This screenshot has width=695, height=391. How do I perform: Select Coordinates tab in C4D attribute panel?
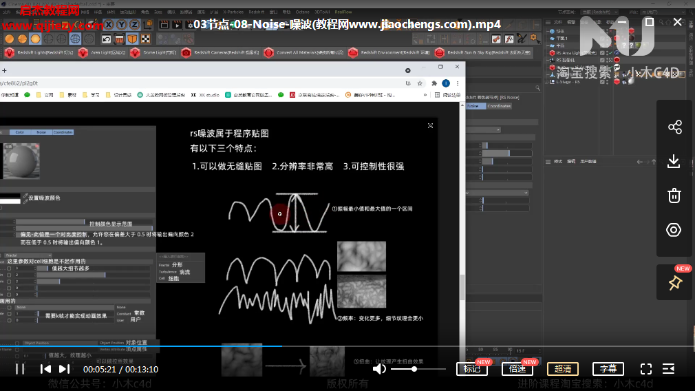[x=499, y=106]
